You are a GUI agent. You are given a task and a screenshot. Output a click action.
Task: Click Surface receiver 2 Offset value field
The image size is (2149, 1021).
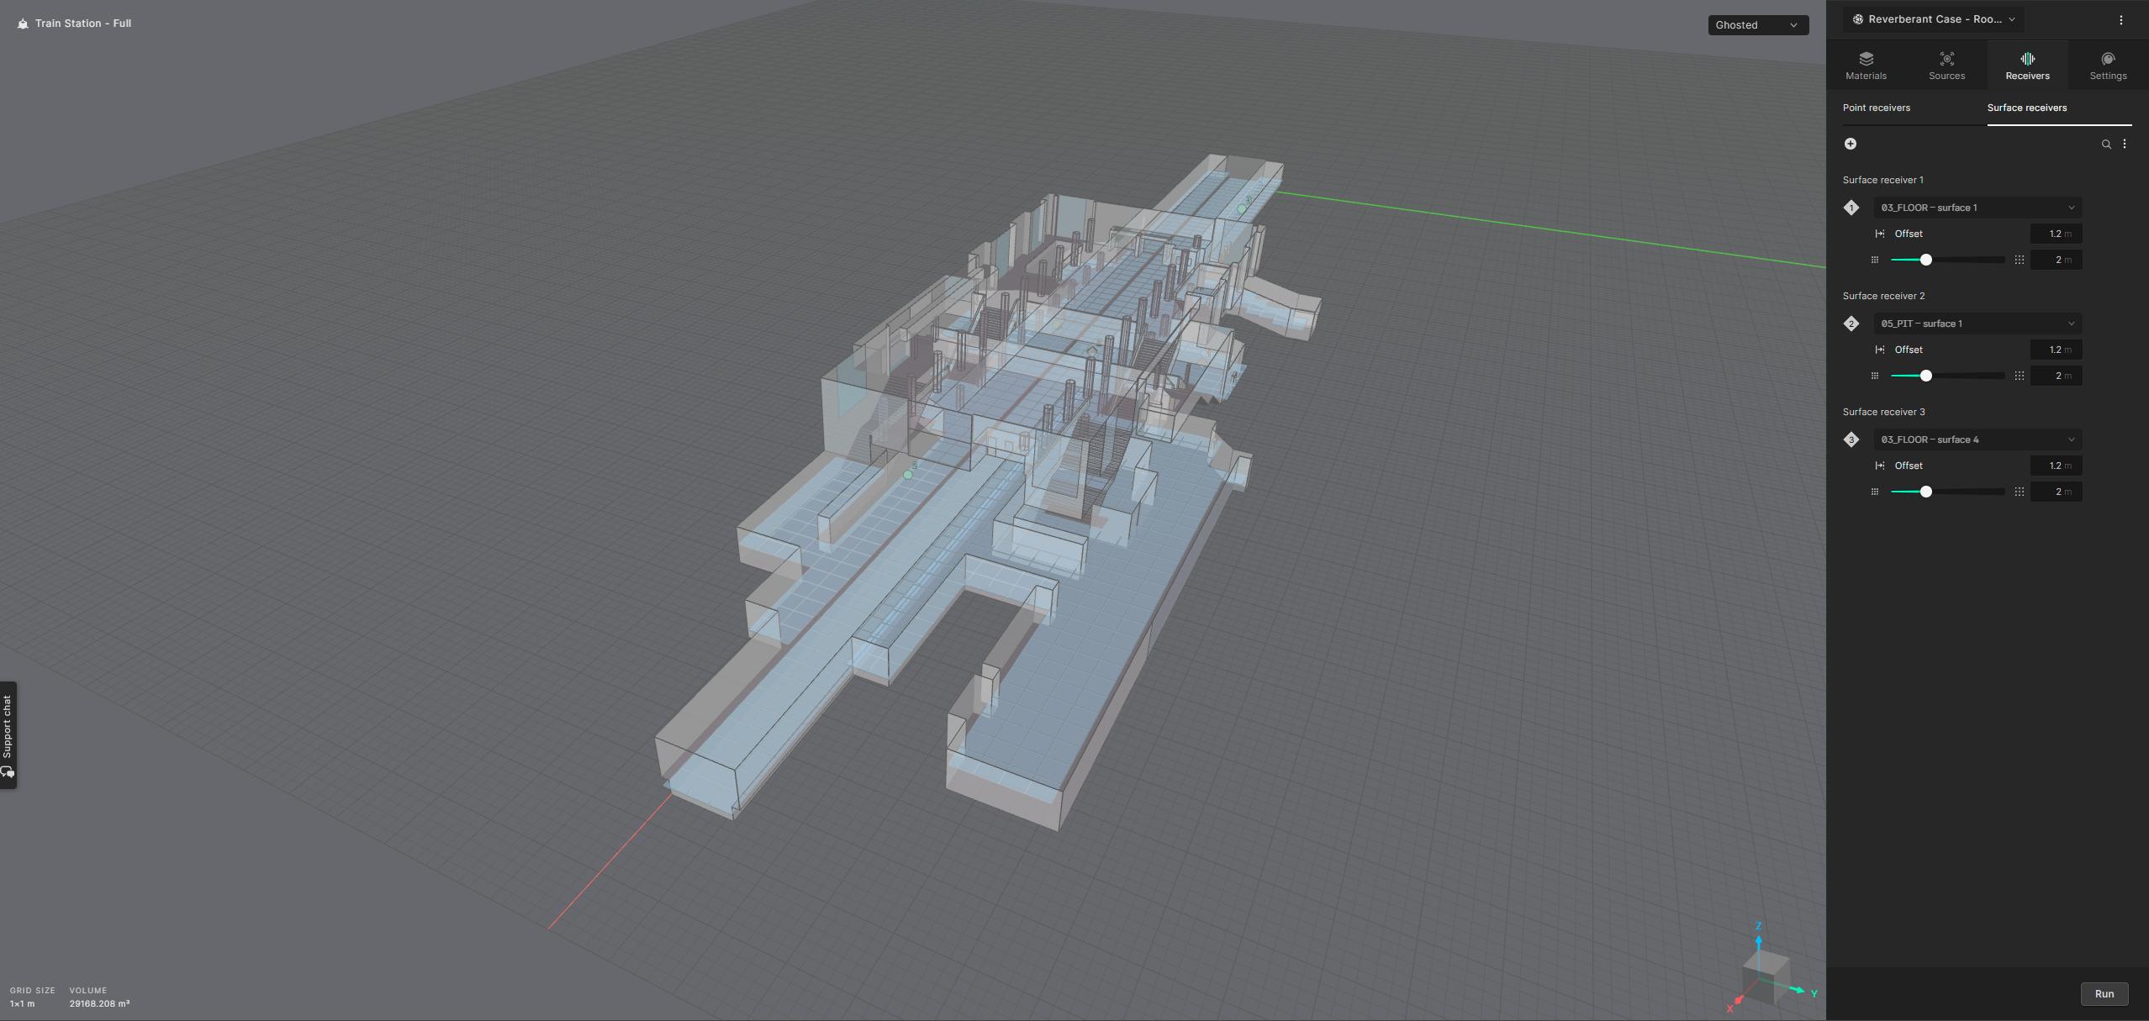point(2055,350)
